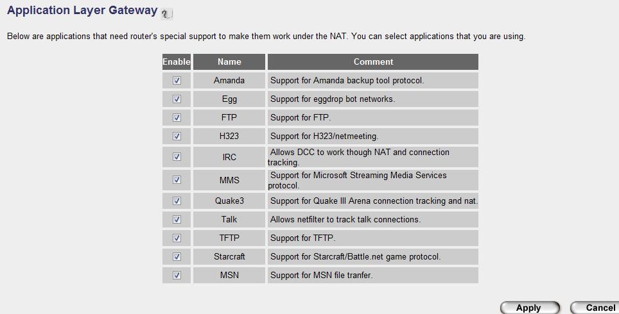Uncheck the Amanda enable checkbox
This screenshot has width=619, height=314.
[177, 80]
